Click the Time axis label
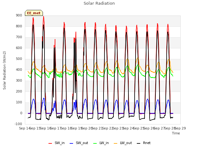199x149 pixels. tap(176, 133)
